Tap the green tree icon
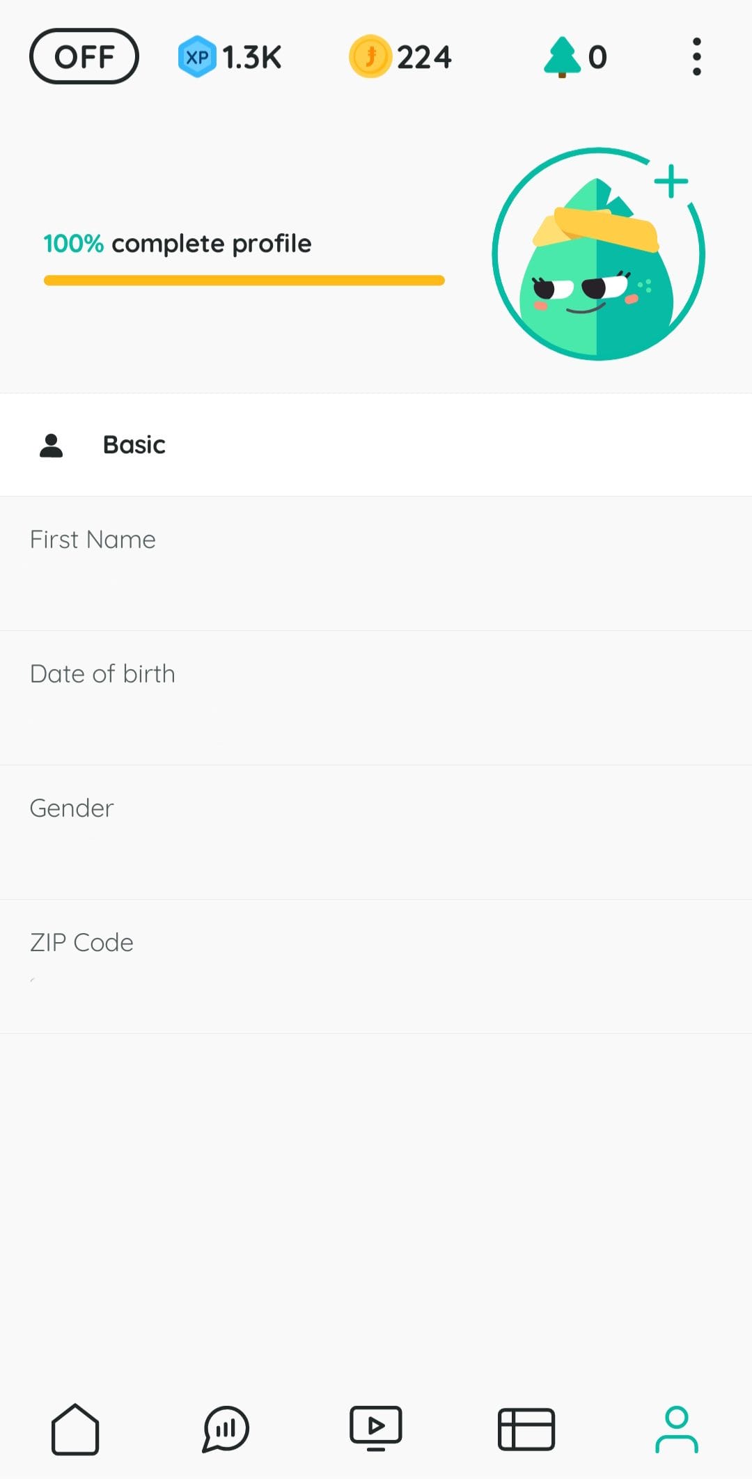This screenshot has width=752, height=1479. [x=562, y=56]
